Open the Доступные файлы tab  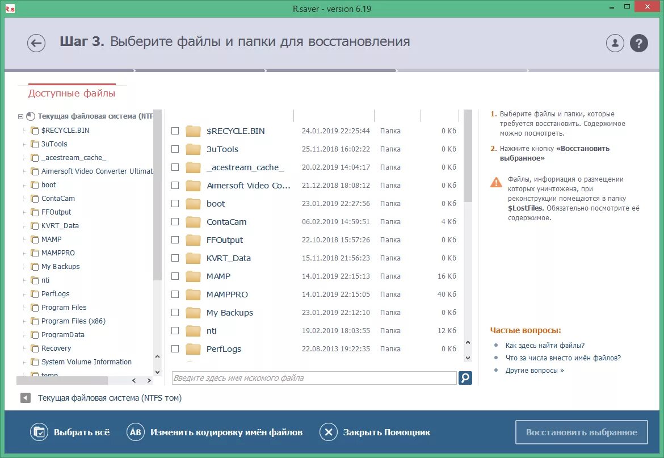[x=72, y=93]
